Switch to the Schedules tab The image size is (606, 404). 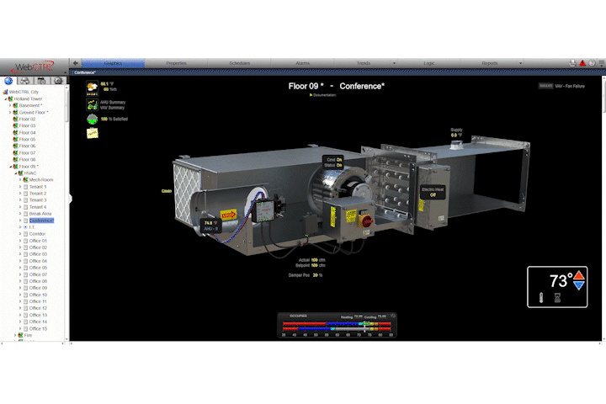239,63
